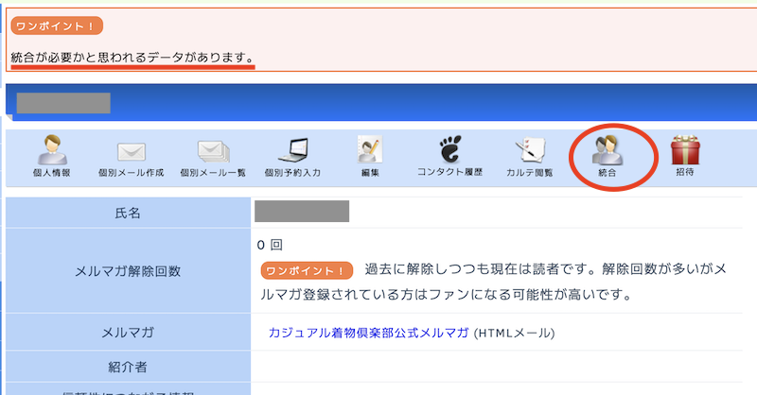Click the 編集 edit icon
This screenshot has height=395, width=757.
click(370, 149)
